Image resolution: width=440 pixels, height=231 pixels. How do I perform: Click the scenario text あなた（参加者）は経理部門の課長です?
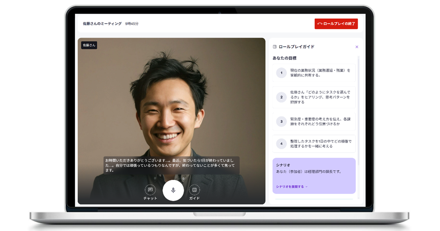point(309,172)
